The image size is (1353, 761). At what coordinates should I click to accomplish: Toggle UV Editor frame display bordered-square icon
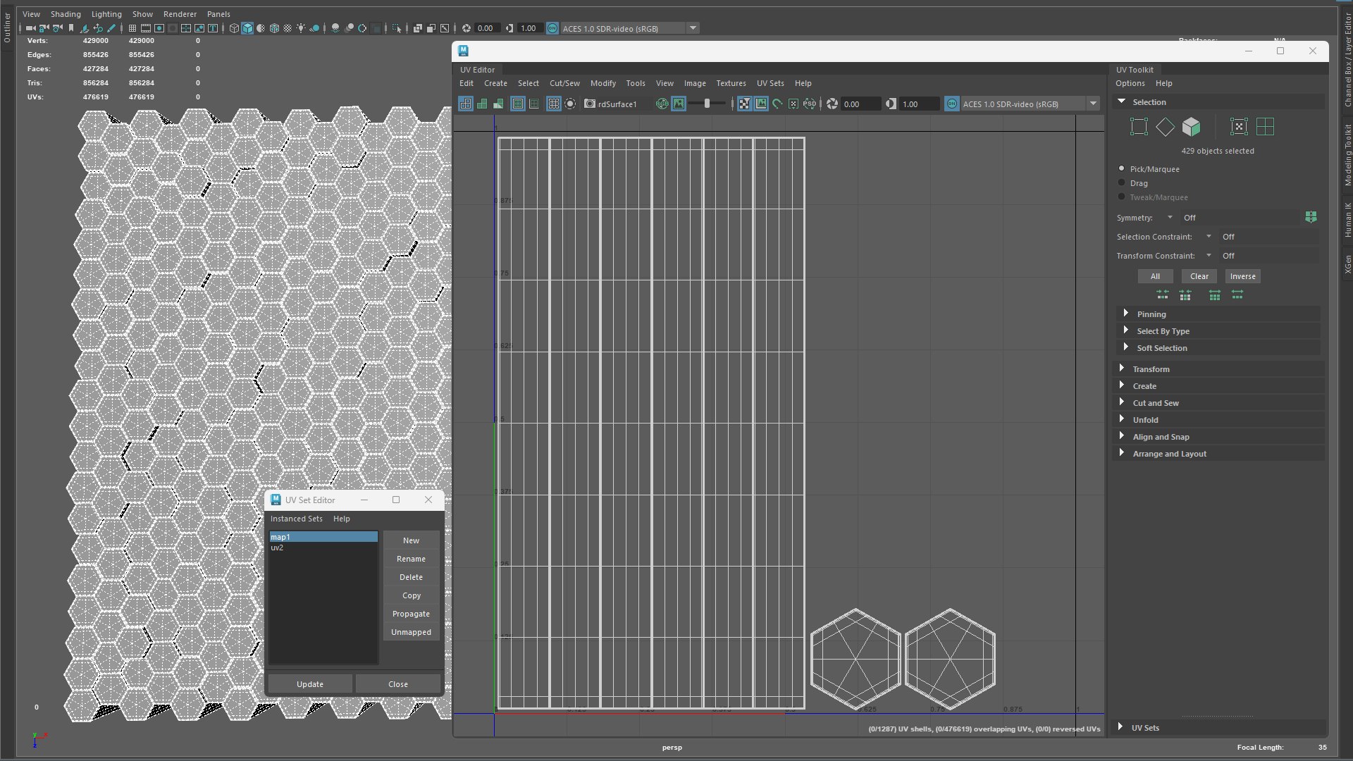tap(518, 104)
